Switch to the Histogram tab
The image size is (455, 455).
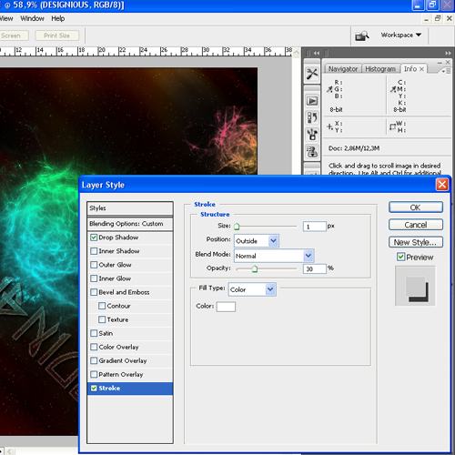[380, 69]
